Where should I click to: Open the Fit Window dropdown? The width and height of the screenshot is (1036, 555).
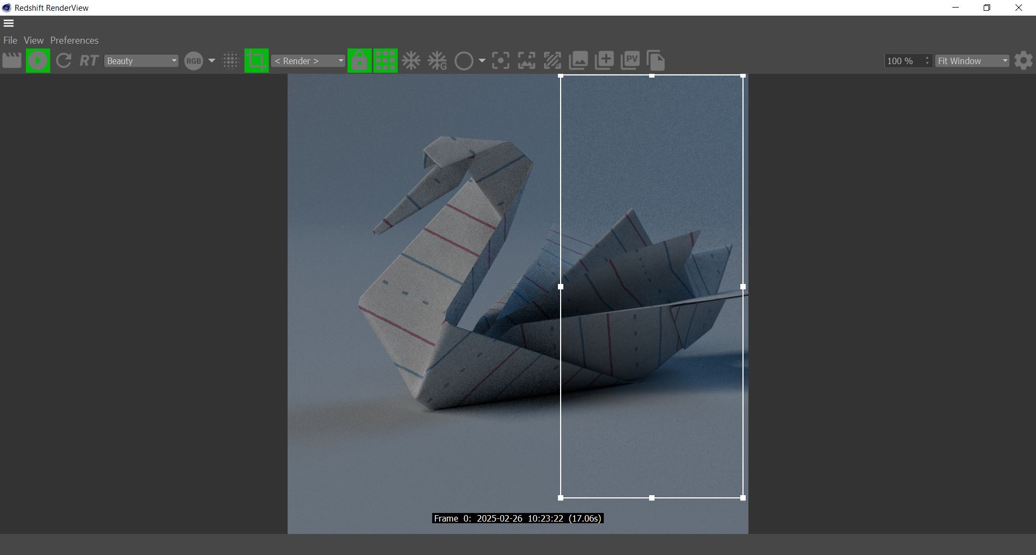(972, 61)
